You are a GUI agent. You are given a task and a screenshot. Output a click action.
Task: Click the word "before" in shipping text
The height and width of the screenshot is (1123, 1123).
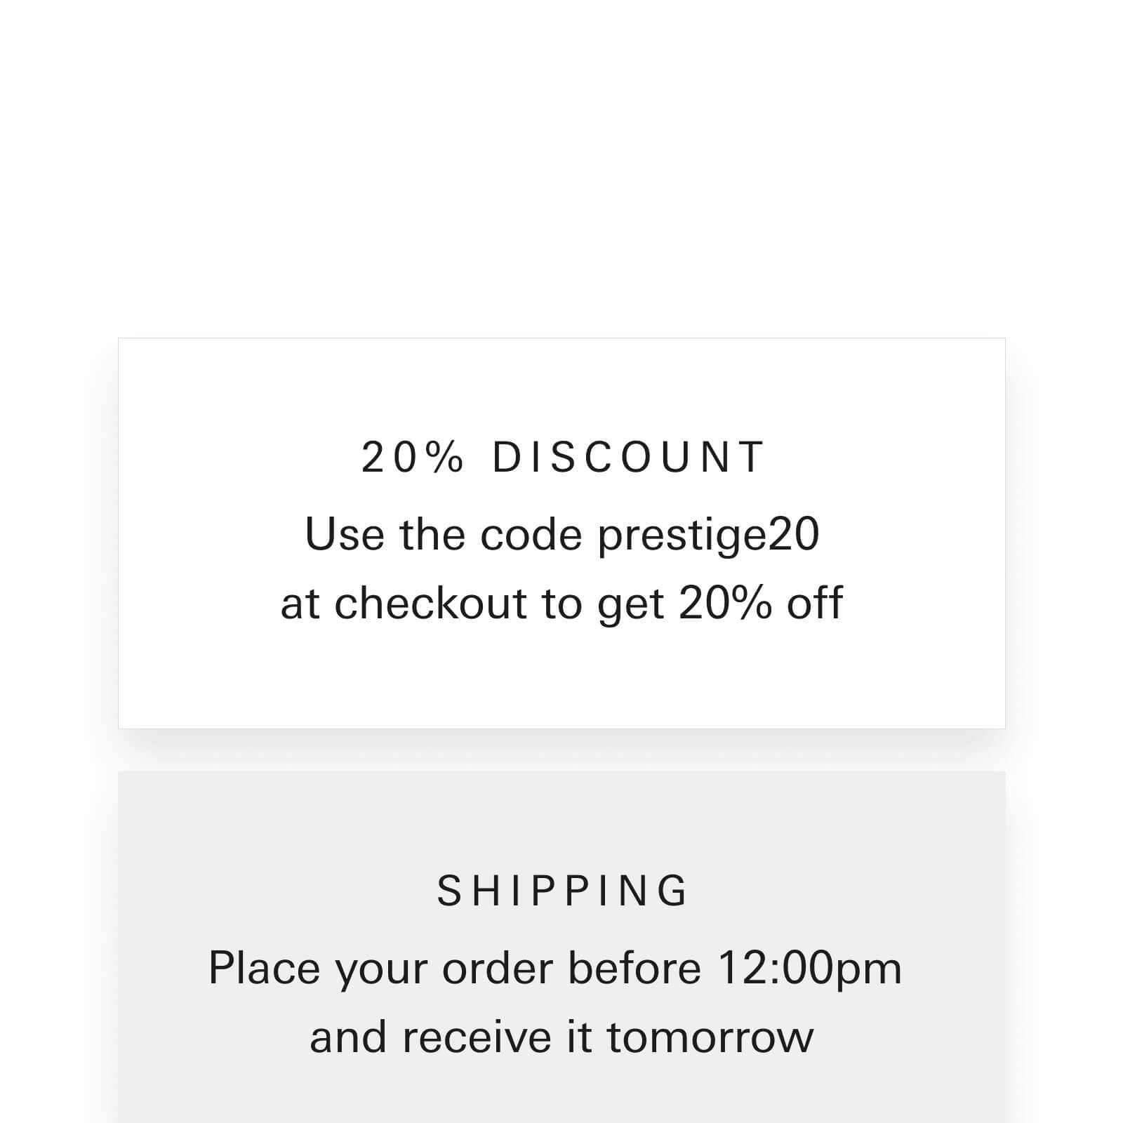pyautogui.click(x=634, y=969)
